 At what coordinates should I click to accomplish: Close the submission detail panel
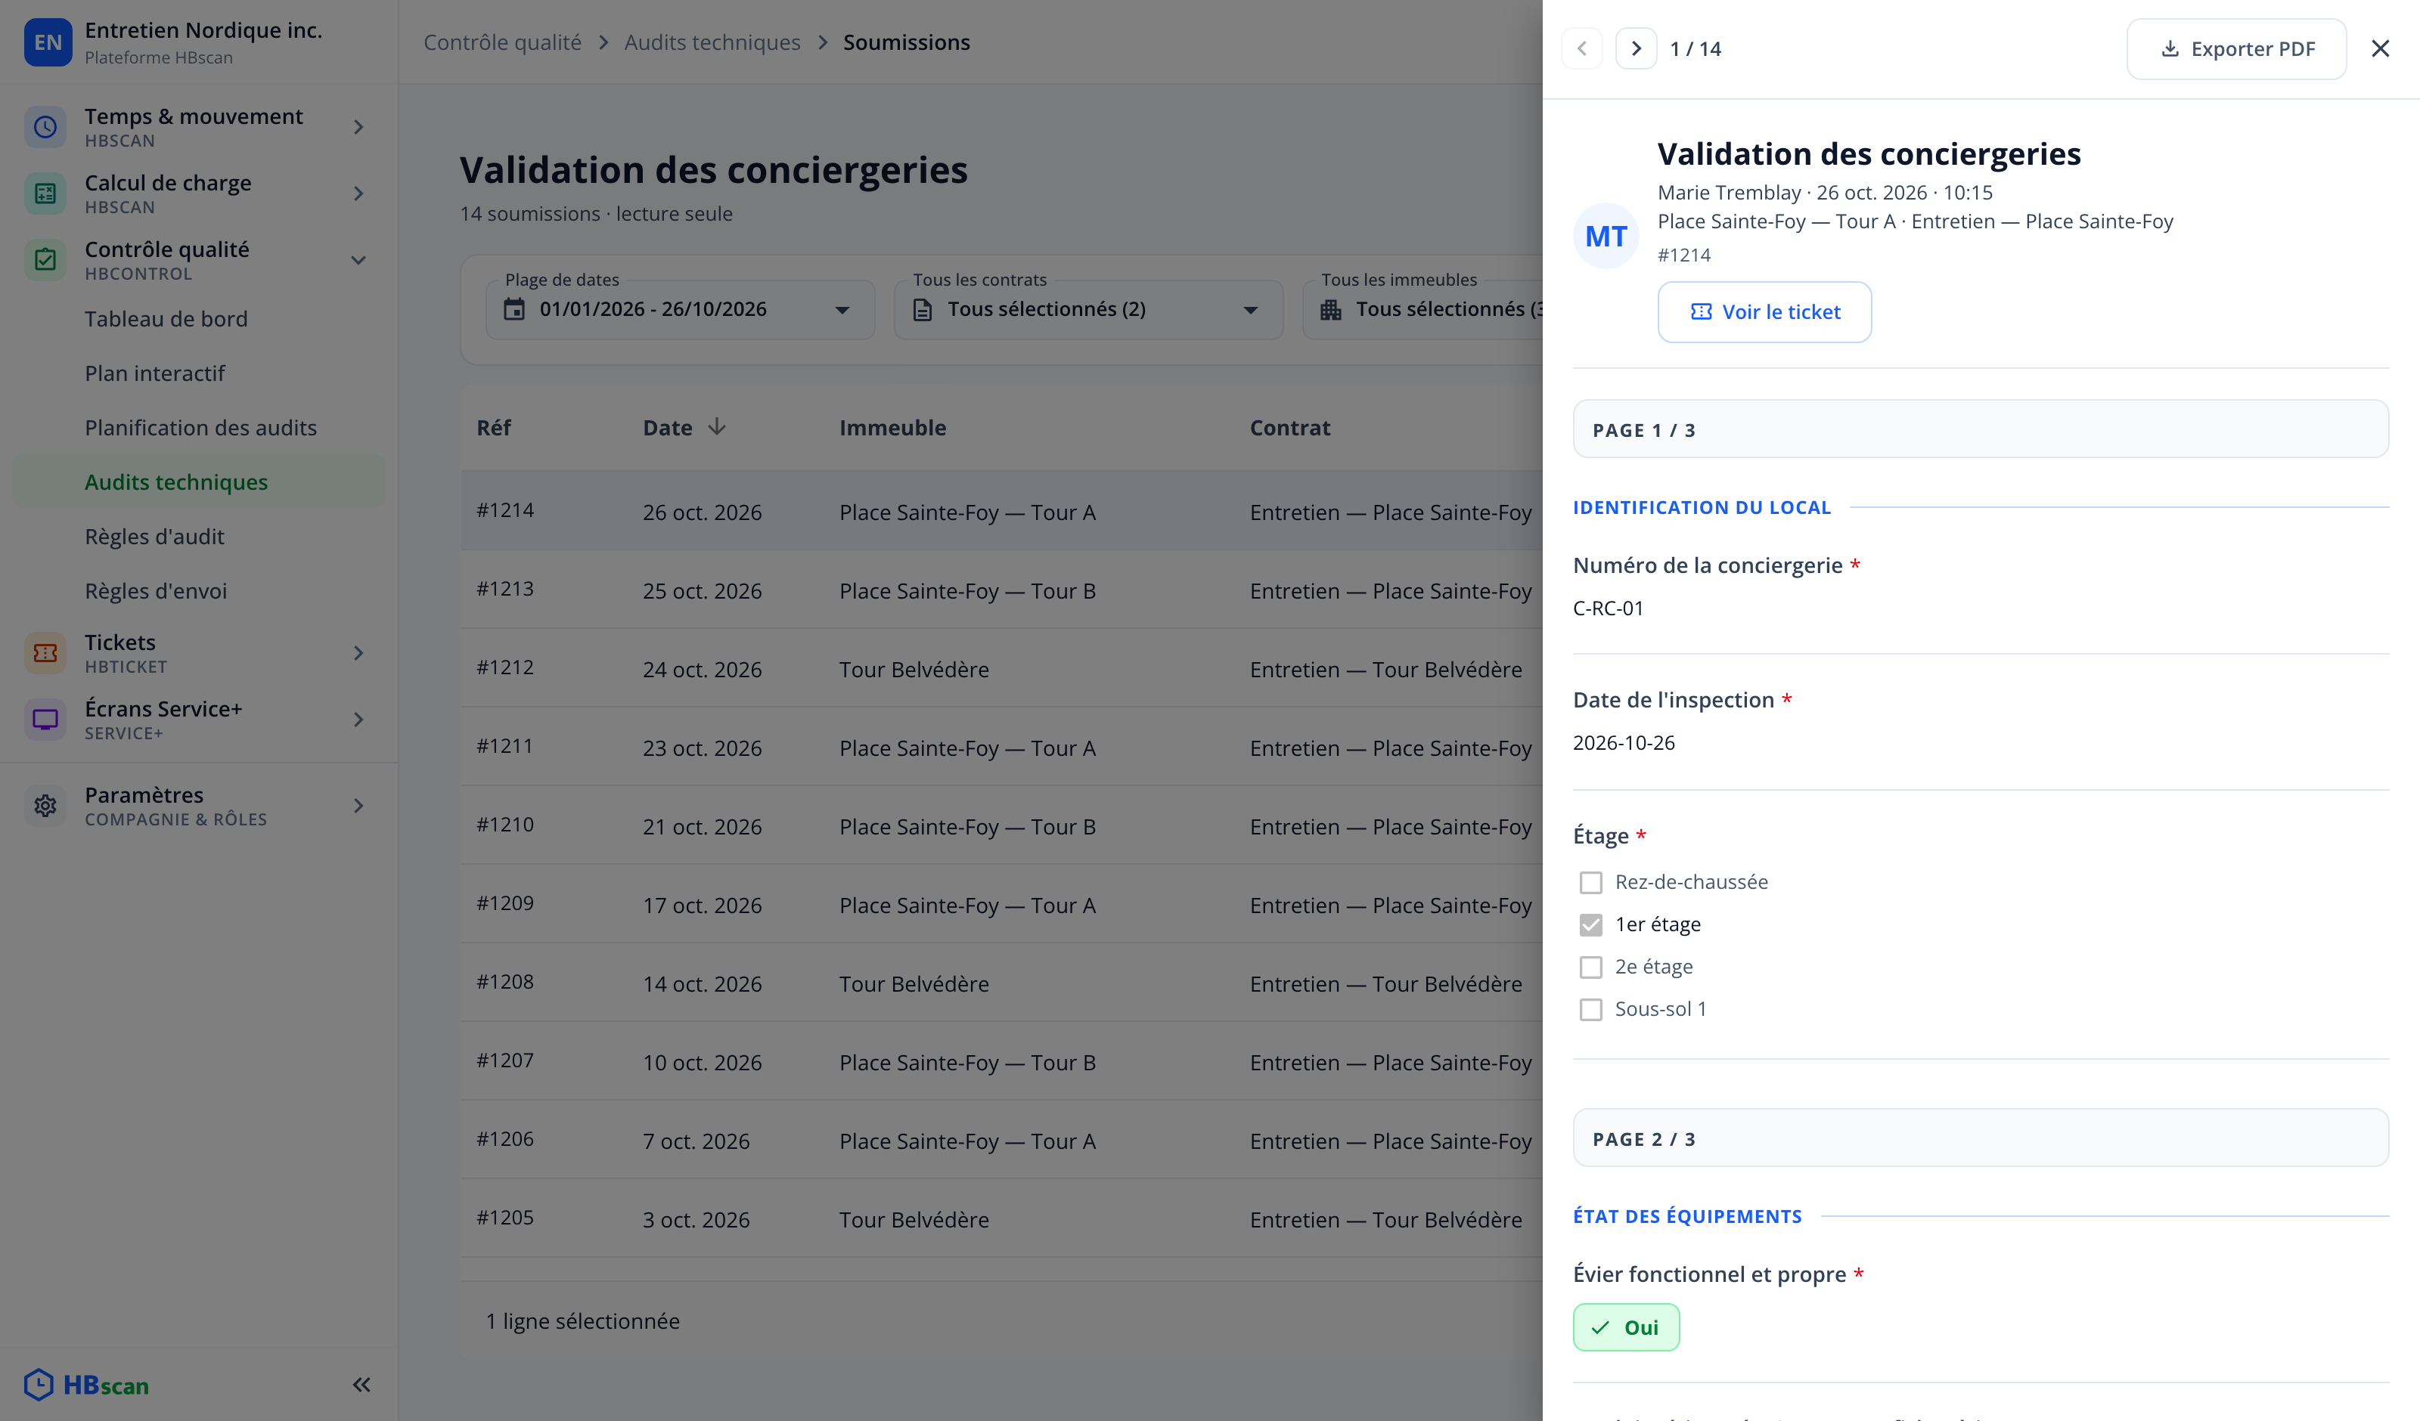coord(2380,48)
